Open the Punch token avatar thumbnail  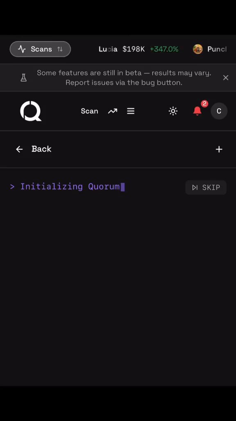coord(198,49)
